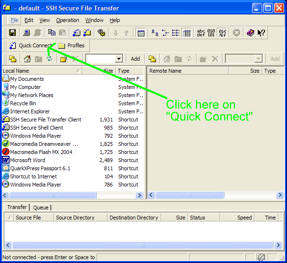Sort by Local Name column header
Image resolution: width=287 pixels, height=263 pixels.
tap(42, 71)
